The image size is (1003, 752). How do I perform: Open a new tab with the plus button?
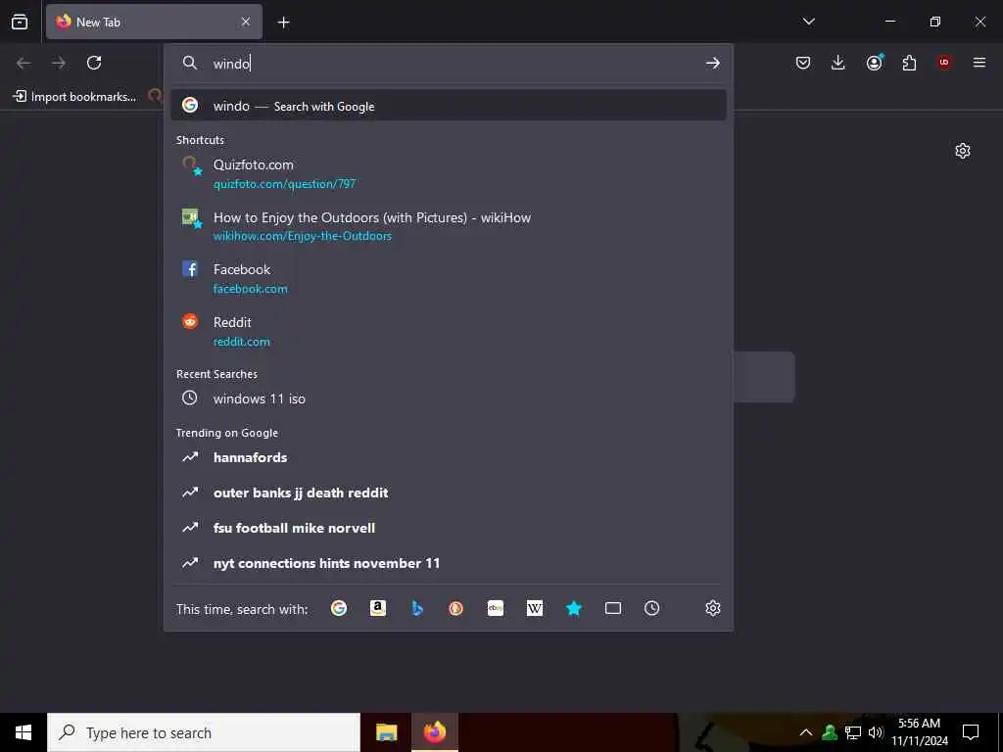283,23
